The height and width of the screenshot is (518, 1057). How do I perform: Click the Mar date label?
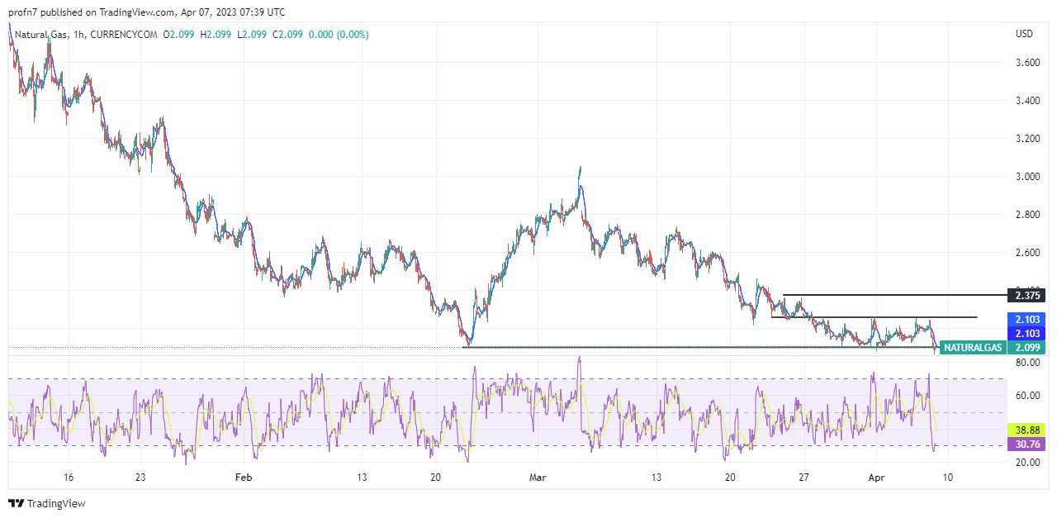coord(538,478)
